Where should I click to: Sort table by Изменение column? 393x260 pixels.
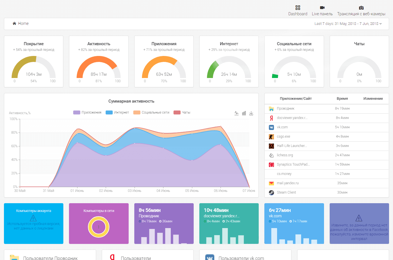tap(373, 99)
